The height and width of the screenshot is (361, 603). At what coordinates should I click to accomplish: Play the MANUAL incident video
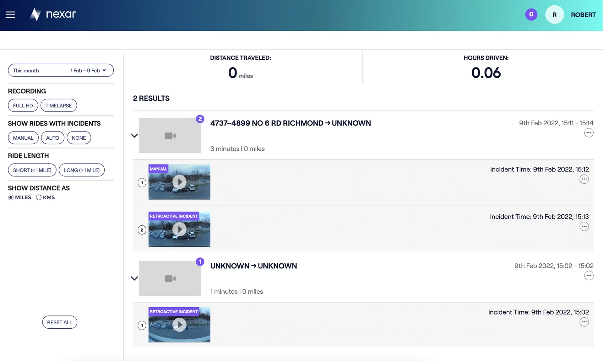179,182
